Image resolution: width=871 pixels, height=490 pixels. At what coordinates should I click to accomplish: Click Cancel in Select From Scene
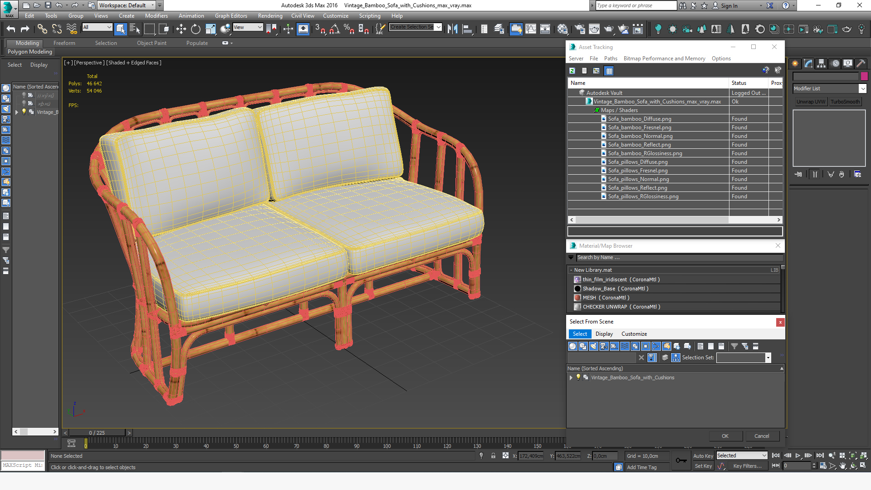pos(762,436)
